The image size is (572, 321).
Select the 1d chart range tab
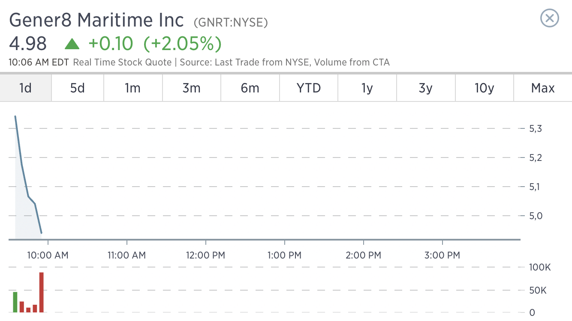(26, 88)
